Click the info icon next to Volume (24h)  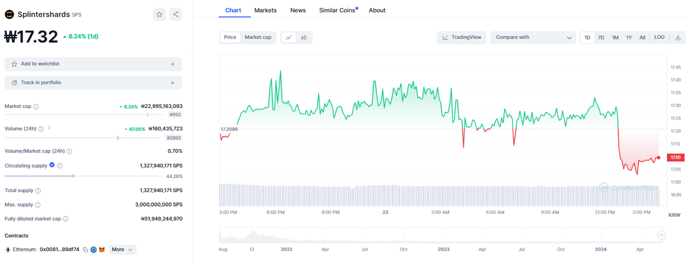click(x=41, y=129)
